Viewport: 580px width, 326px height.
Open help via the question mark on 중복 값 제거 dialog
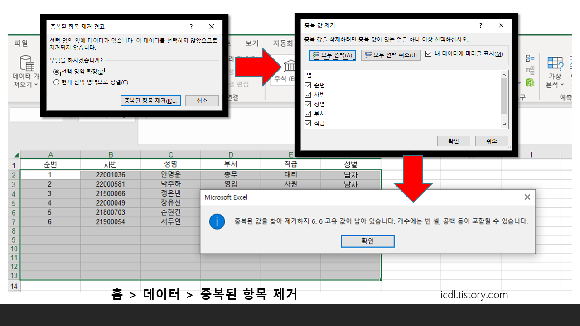pos(480,26)
